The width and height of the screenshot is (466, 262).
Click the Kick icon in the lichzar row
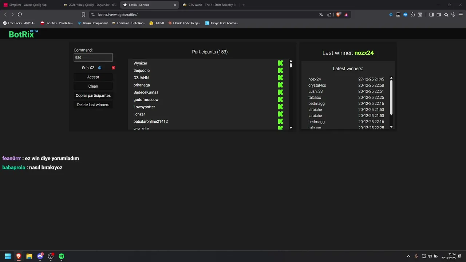[x=280, y=114]
